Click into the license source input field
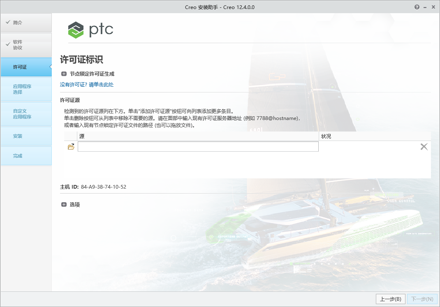The width and height of the screenshot is (440, 307). [x=198, y=147]
